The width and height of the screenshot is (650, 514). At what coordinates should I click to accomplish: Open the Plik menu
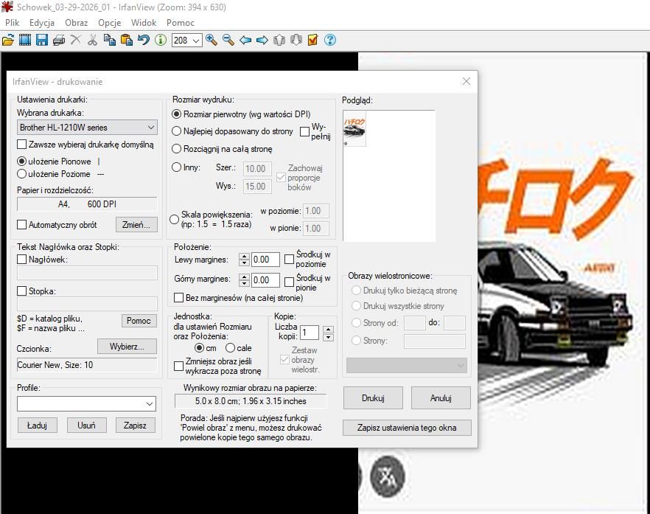(12, 23)
